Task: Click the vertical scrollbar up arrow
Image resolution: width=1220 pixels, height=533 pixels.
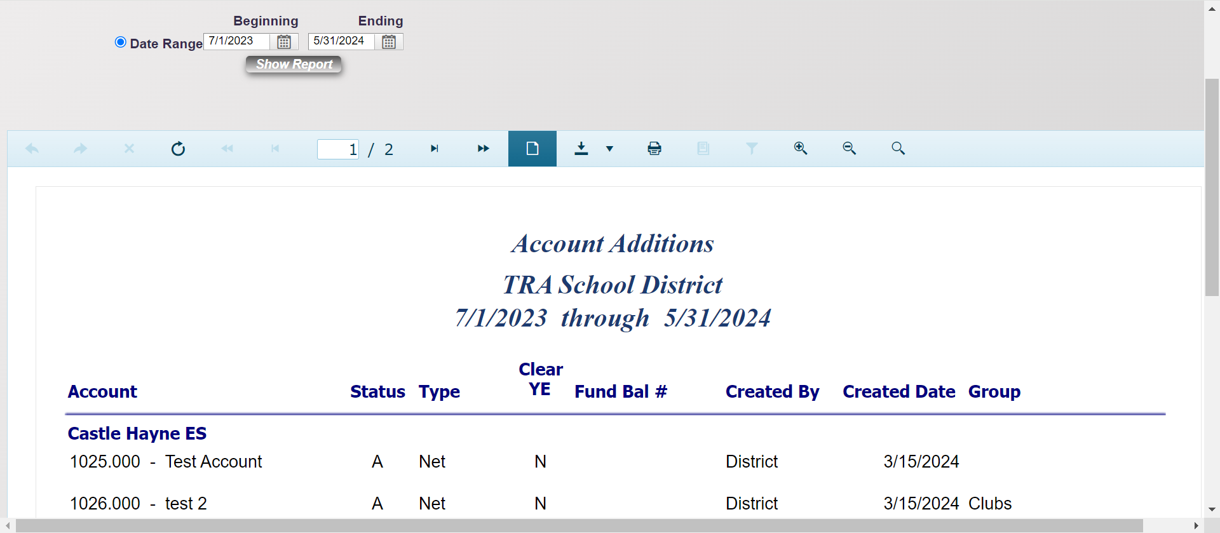Action: tap(1212, 8)
